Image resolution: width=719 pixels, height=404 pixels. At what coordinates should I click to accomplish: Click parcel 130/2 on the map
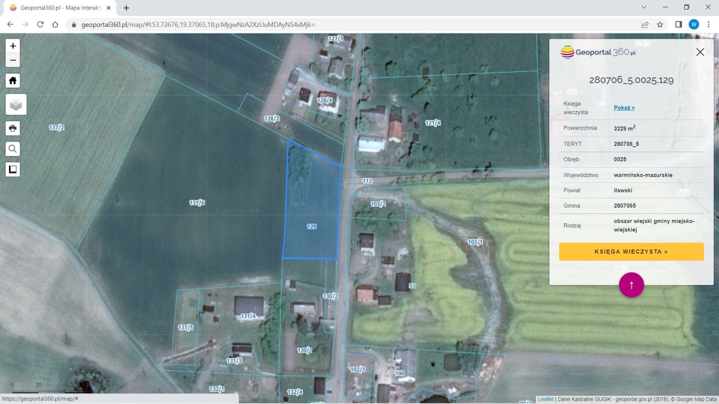[330, 296]
